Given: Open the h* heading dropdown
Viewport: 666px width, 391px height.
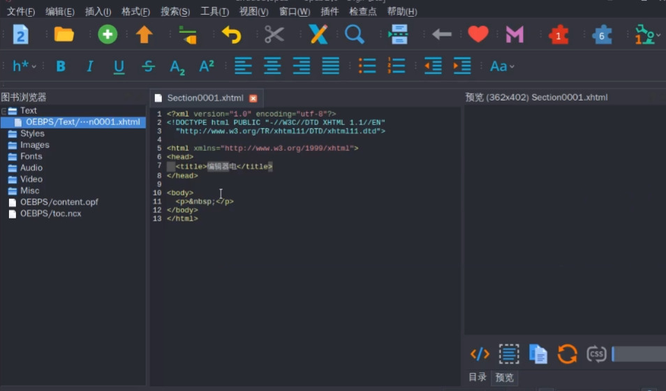Looking at the screenshot, I should pyautogui.click(x=24, y=66).
